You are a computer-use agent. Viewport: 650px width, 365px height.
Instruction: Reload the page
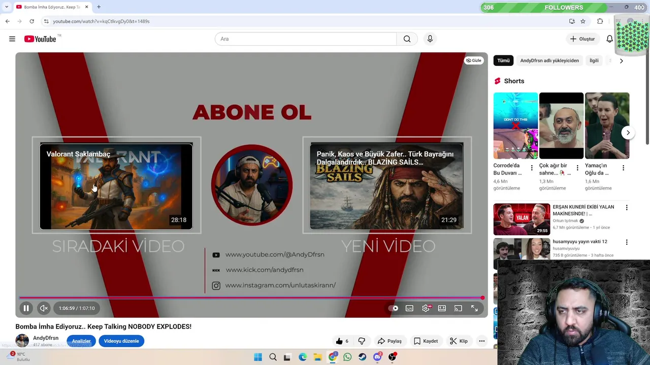tap(31, 21)
